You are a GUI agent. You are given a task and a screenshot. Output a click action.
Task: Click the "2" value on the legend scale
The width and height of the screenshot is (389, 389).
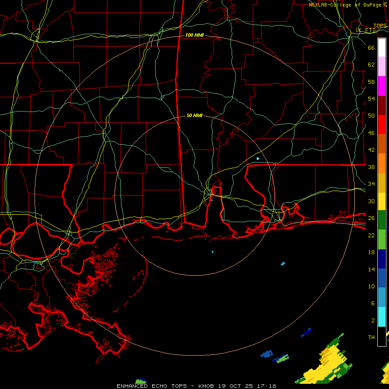[373, 321]
